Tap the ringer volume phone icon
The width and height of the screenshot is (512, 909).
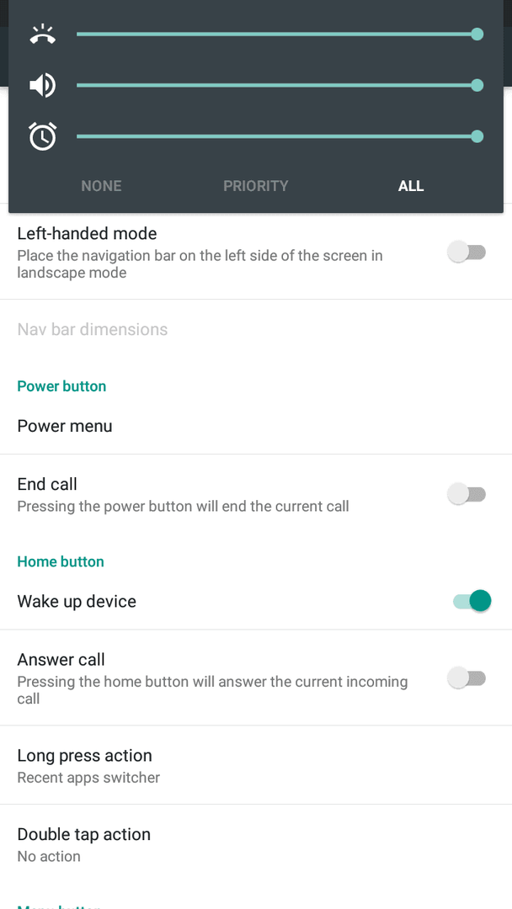click(x=43, y=35)
